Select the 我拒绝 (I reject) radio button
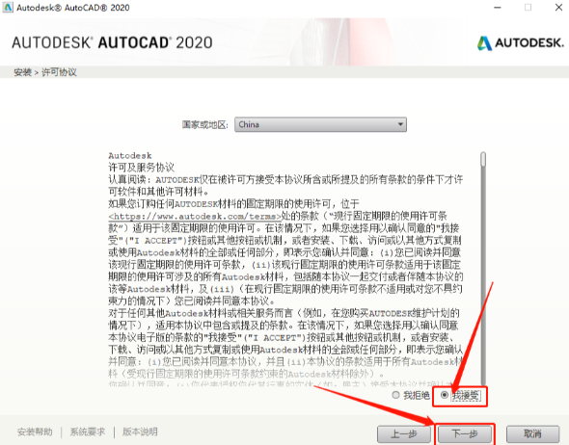The height and width of the screenshot is (445, 569). tap(396, 395)
